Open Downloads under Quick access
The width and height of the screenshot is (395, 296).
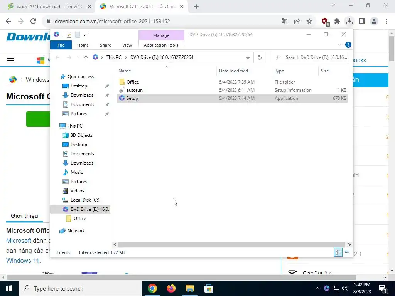tap(82, 95)
